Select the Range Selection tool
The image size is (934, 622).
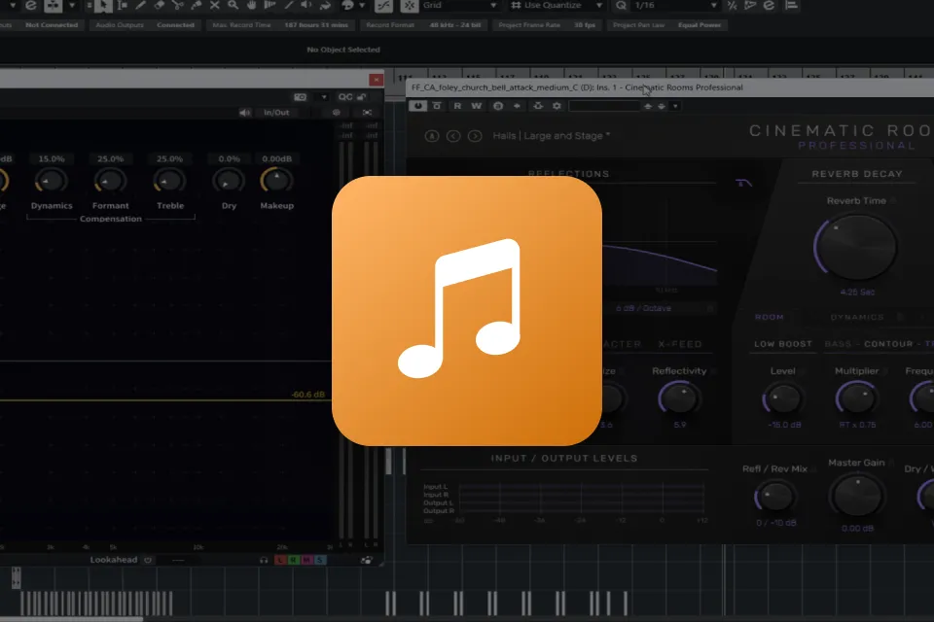point(123,6)
